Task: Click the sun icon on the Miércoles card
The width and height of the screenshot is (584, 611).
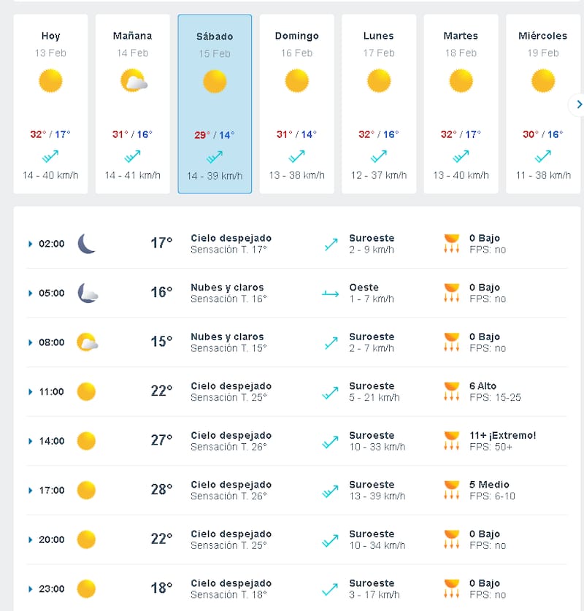Action: click(x=542, y=82)
